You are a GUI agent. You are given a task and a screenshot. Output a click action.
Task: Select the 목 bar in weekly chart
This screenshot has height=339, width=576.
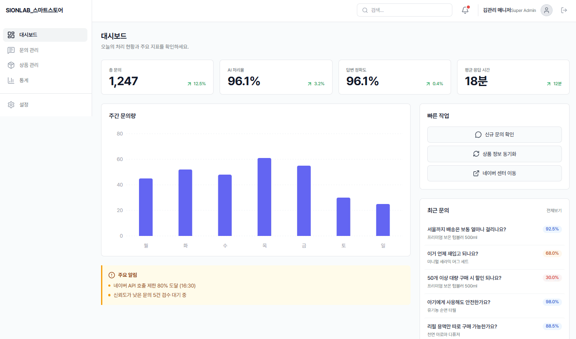[x=264, y=197]
